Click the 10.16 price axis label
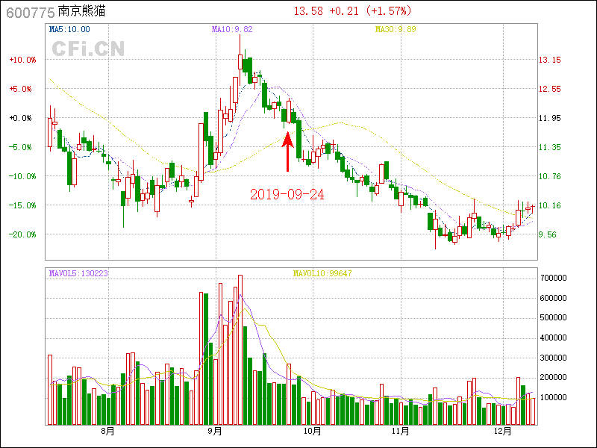Image resolution: width=597 pixels, height=448 pixels. [549, 205]
